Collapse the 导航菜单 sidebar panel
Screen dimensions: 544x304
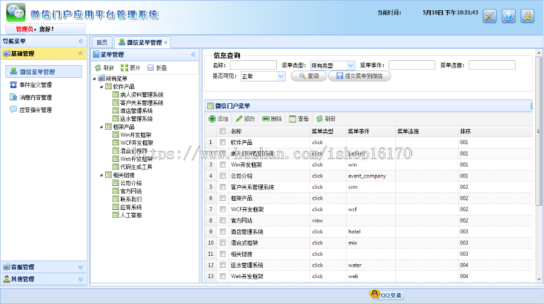tap(81, 41)
